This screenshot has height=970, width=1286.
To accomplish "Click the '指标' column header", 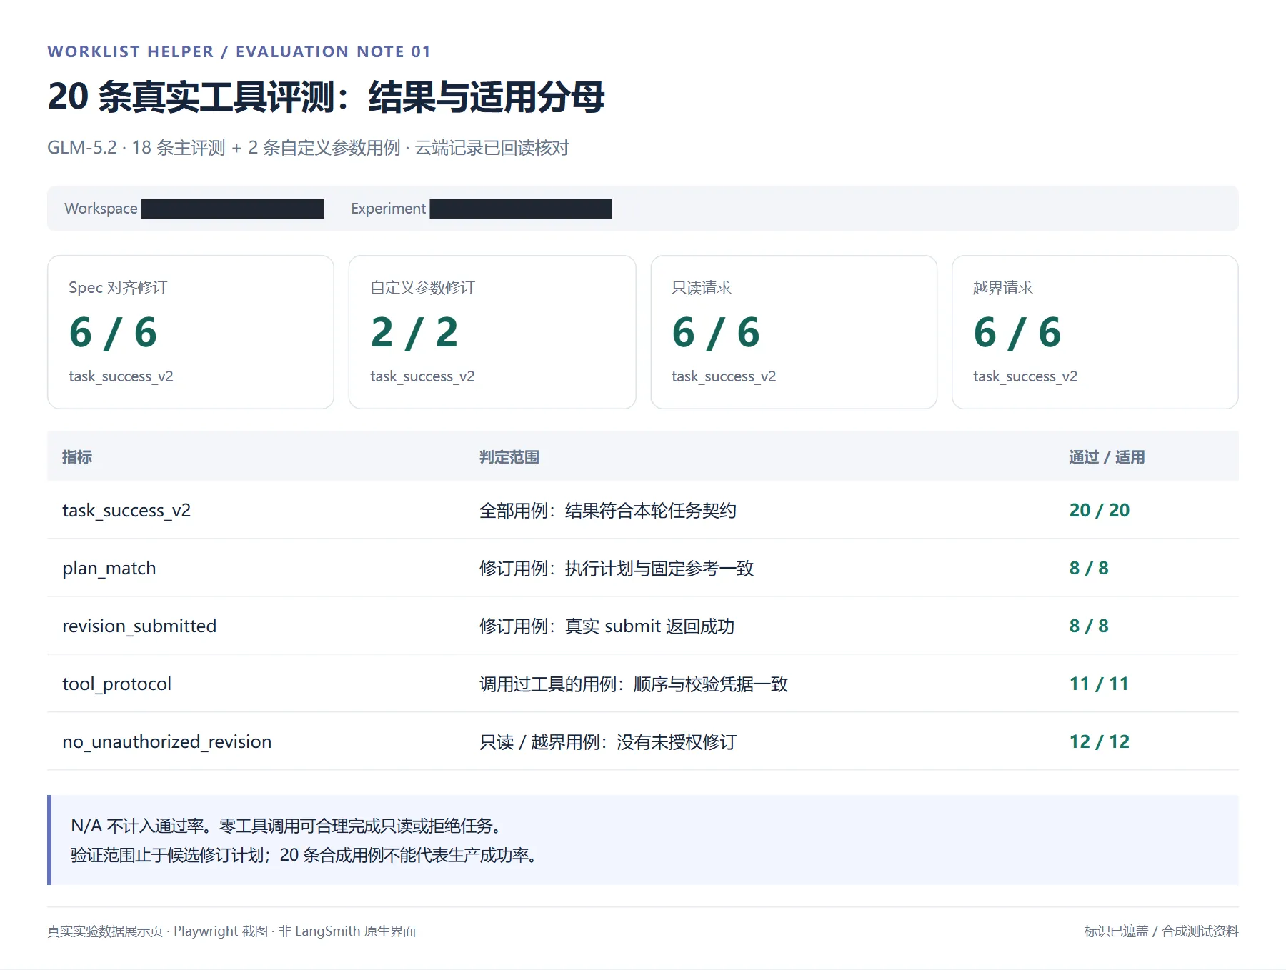I will click(x=77, y=457).
